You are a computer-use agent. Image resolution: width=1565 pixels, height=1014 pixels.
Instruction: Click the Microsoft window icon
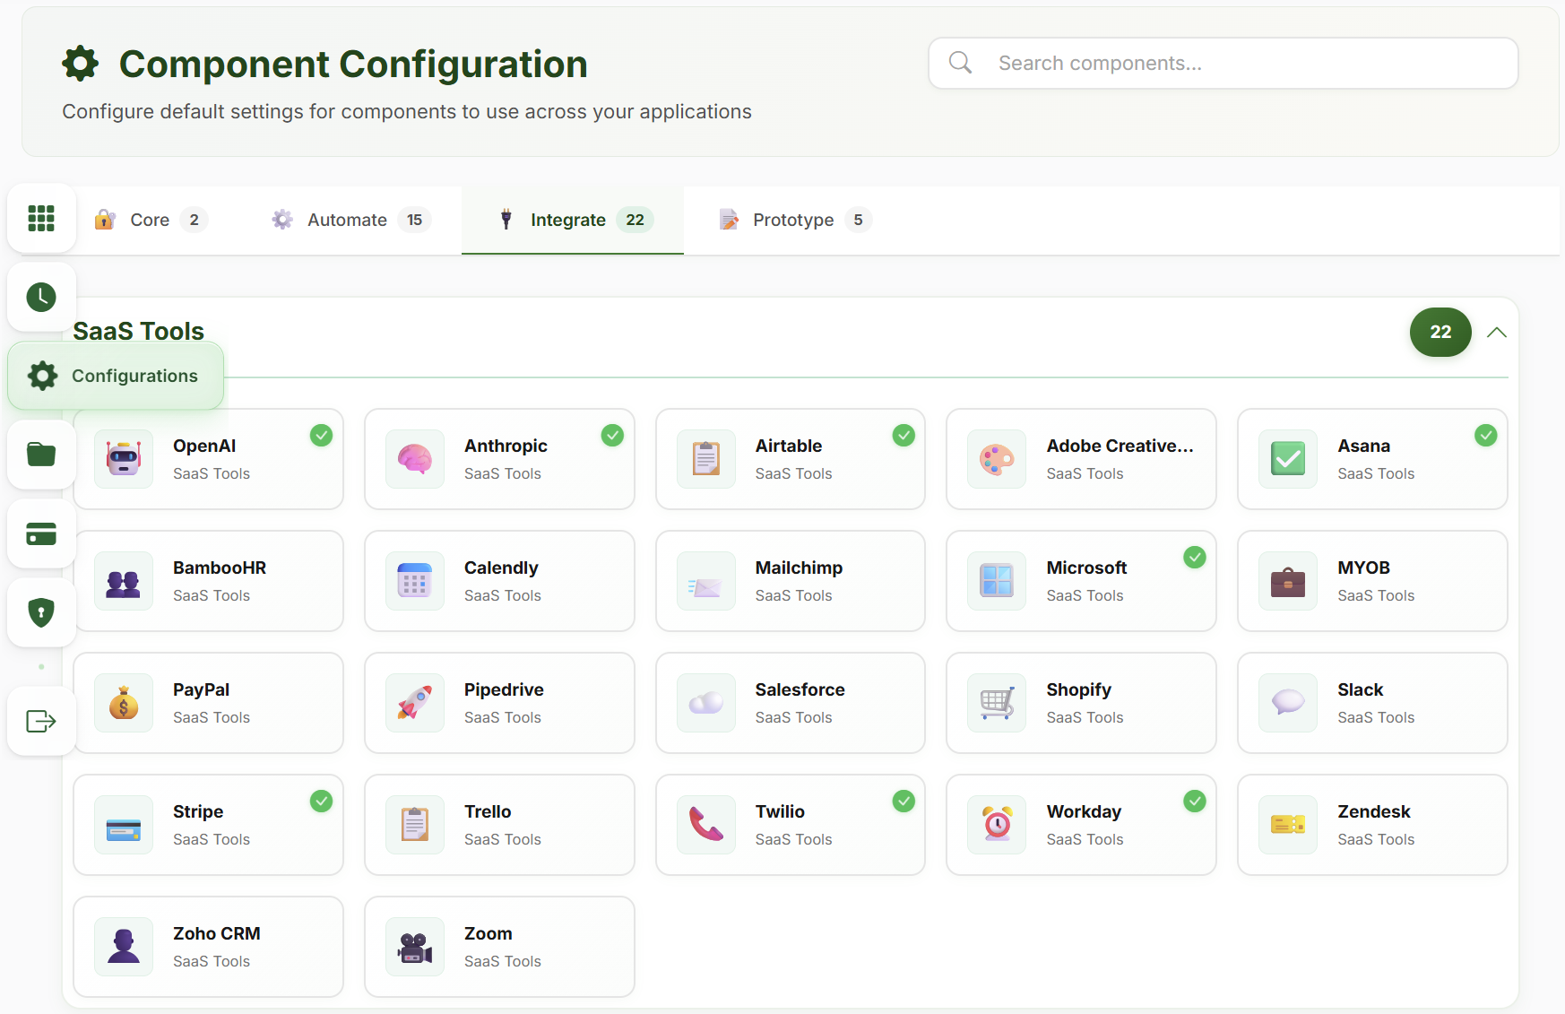(x=997, y=581)
